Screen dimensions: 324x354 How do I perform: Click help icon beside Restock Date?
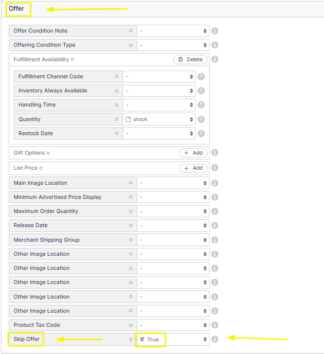point(200,134)
